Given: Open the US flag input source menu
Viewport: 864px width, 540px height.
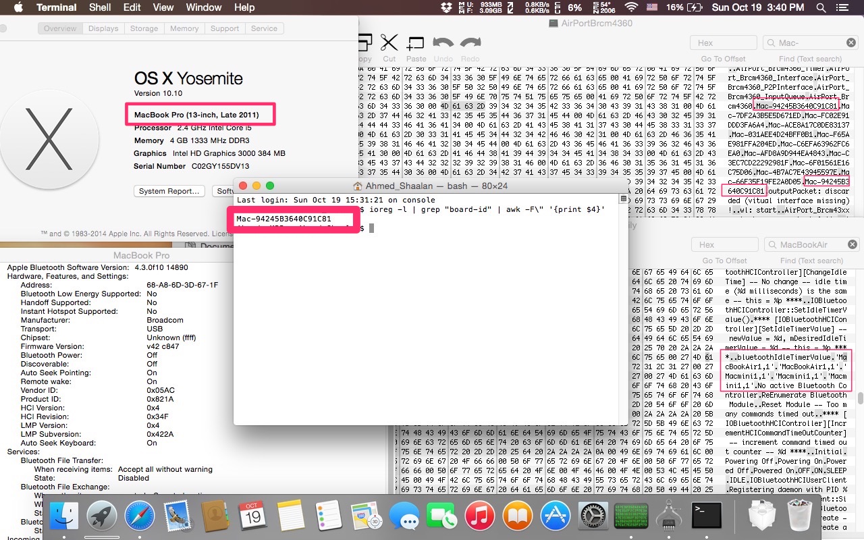Looking at the screenshot, I should click(652, 7).
